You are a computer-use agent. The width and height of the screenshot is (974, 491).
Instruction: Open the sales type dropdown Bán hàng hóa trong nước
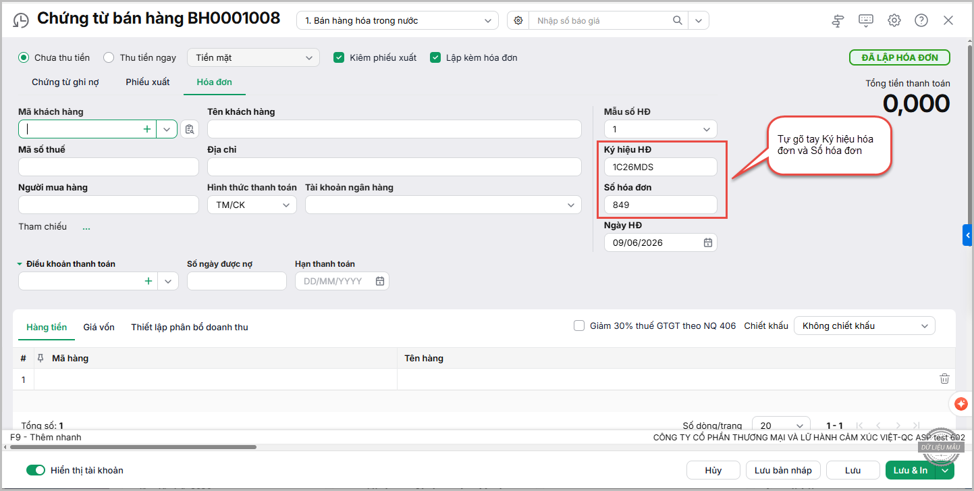tap(398, 20)
